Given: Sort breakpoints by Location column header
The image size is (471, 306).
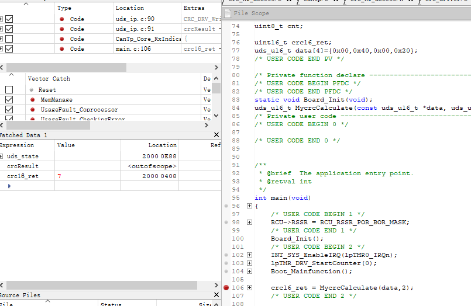Looking at the screenshot, I should [147, 8].
